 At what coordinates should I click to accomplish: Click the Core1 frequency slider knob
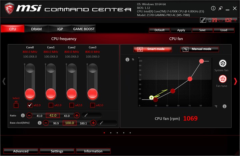coord(51,94)
